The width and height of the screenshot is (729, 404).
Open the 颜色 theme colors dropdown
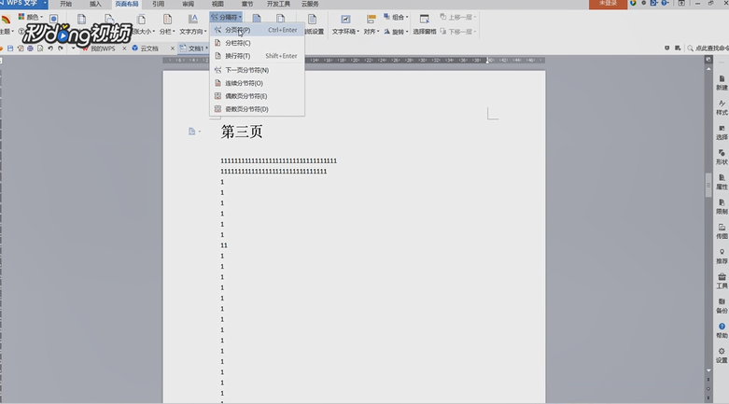pyautogui.click(x=31, y=17)
